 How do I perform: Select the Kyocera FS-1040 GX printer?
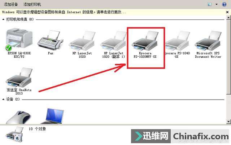(177, 44)
